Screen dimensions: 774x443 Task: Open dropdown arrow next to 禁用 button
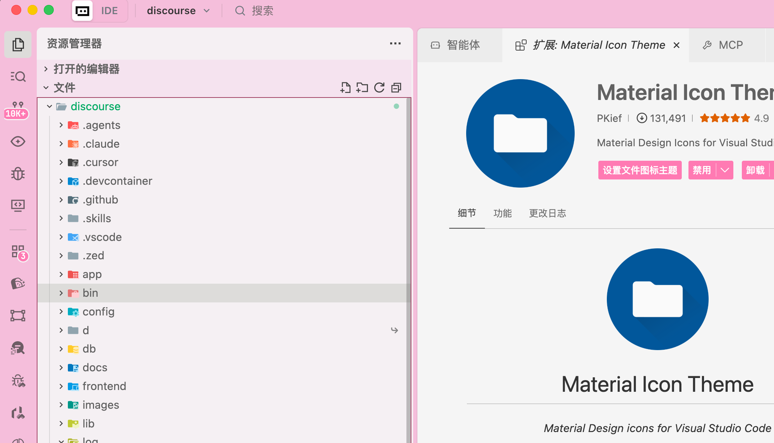725,170
